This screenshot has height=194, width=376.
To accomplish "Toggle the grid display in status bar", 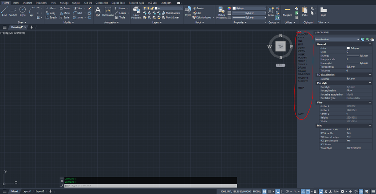I will 266,191.
